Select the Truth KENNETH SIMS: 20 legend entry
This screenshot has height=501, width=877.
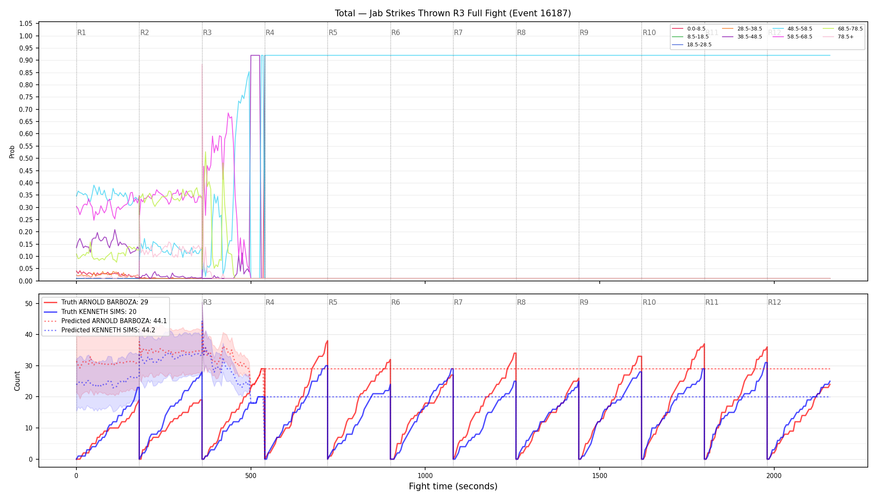pyautogui.click(x=90, y=312)
